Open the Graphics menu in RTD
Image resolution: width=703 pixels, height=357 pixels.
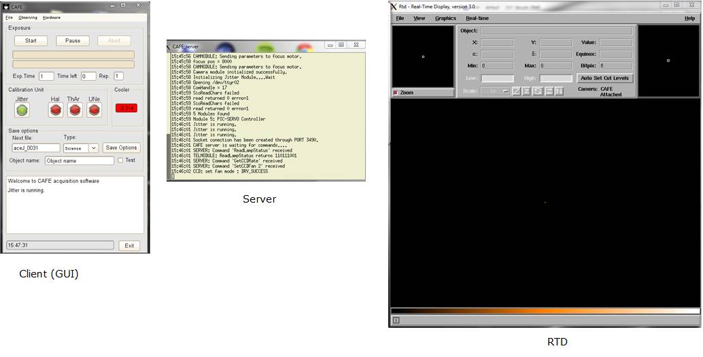(445, 18)
